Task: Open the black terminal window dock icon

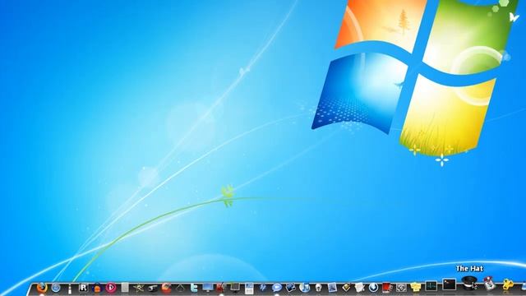Action: (x=450, y=284)
